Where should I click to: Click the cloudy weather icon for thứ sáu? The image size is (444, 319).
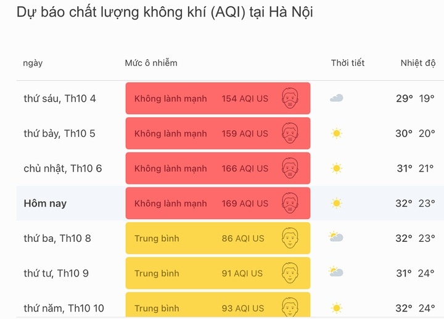click(336, 98)
